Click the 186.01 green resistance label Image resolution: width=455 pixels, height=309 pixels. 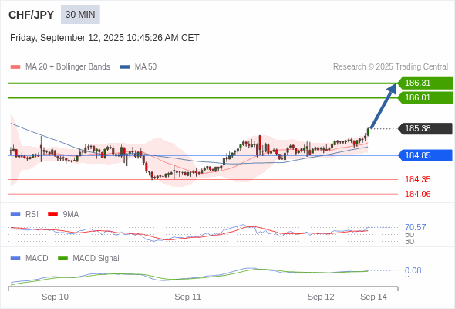pos(425,97)
